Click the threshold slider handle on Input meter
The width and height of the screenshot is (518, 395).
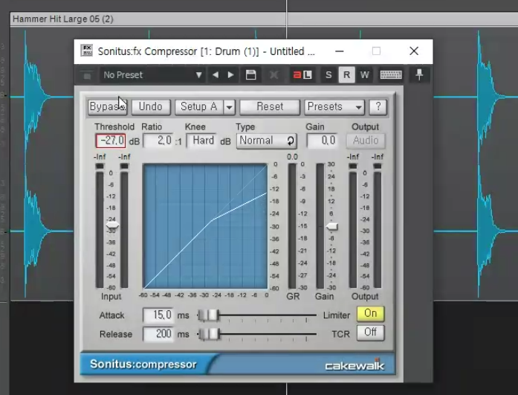tap(112, 225)
